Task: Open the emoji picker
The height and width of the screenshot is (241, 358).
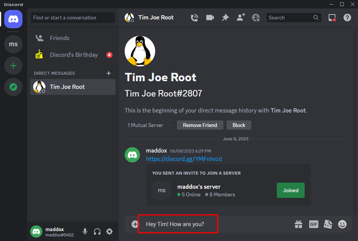Action: pyautogui.click(x=342, y=224)
